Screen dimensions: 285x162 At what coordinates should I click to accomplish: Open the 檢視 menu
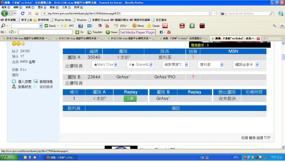point(30,7)
